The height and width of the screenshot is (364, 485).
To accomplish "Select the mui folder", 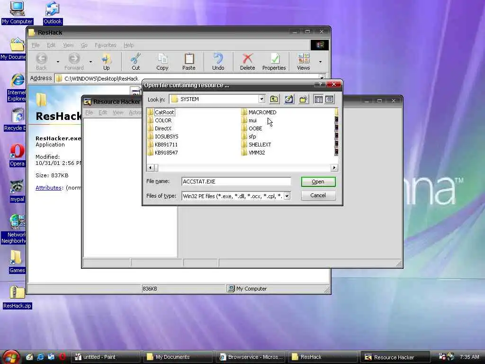I will 249,120.
